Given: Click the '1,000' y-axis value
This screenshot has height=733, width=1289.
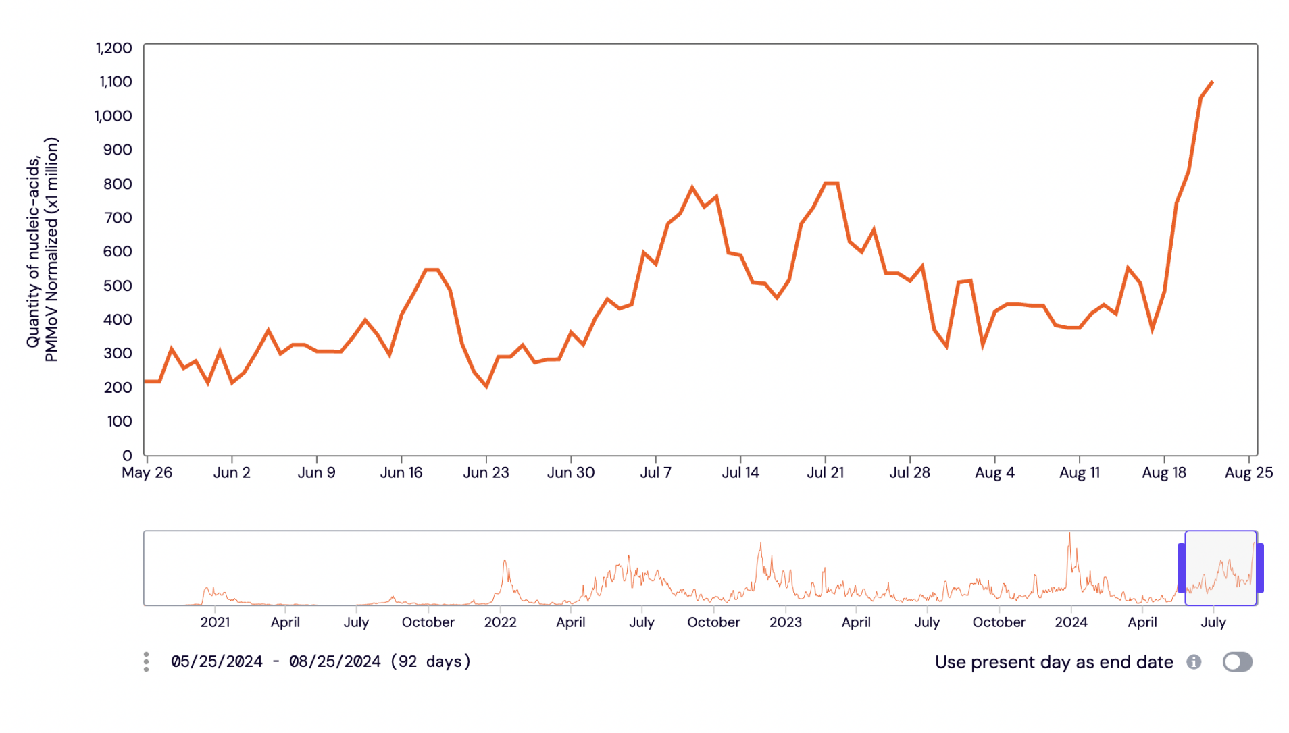Looking at the screenshot, I should point(113,116).
